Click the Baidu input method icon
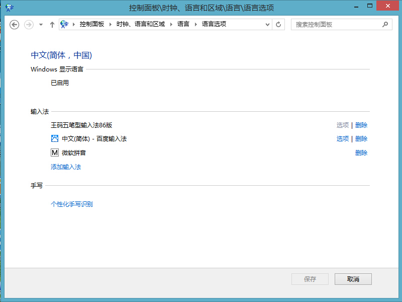The height and width of the screenshot is (302, 402). point(55,138)
